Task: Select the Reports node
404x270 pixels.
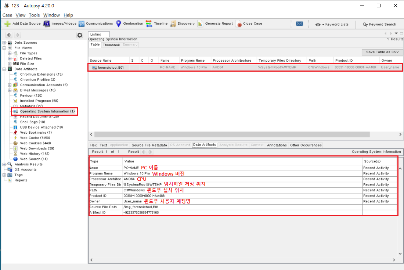Action: click(x=21, y=180)
